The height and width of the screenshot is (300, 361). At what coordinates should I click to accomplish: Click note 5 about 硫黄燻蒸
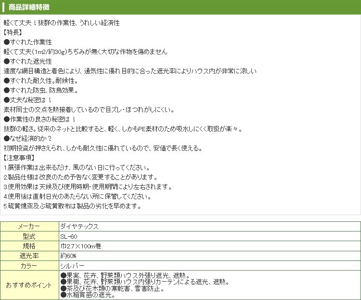(x=73, y=206)
